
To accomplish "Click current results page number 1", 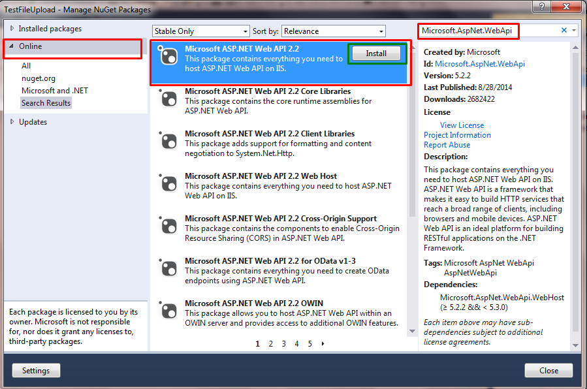I will (x=257, y=344).
